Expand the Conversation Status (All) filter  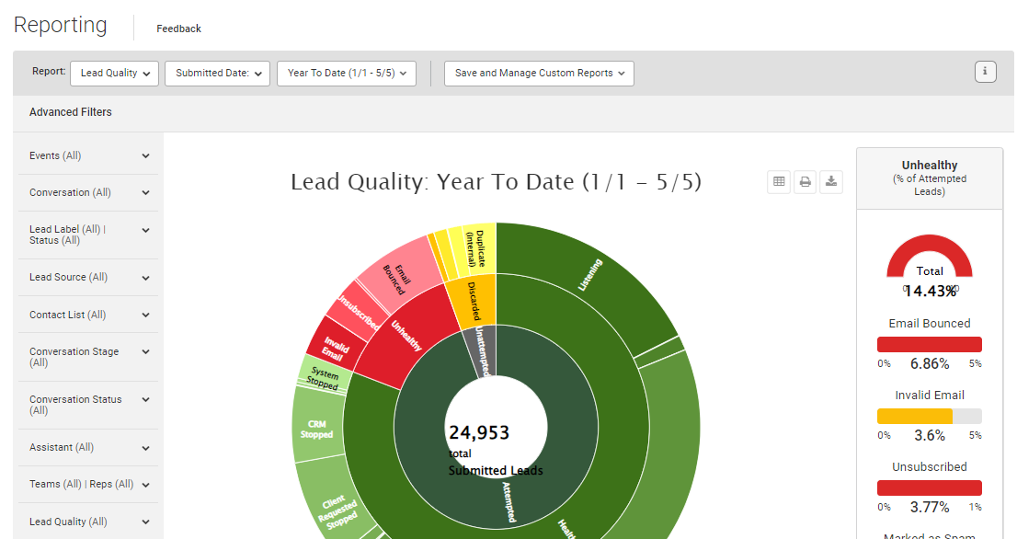(88, 405)
